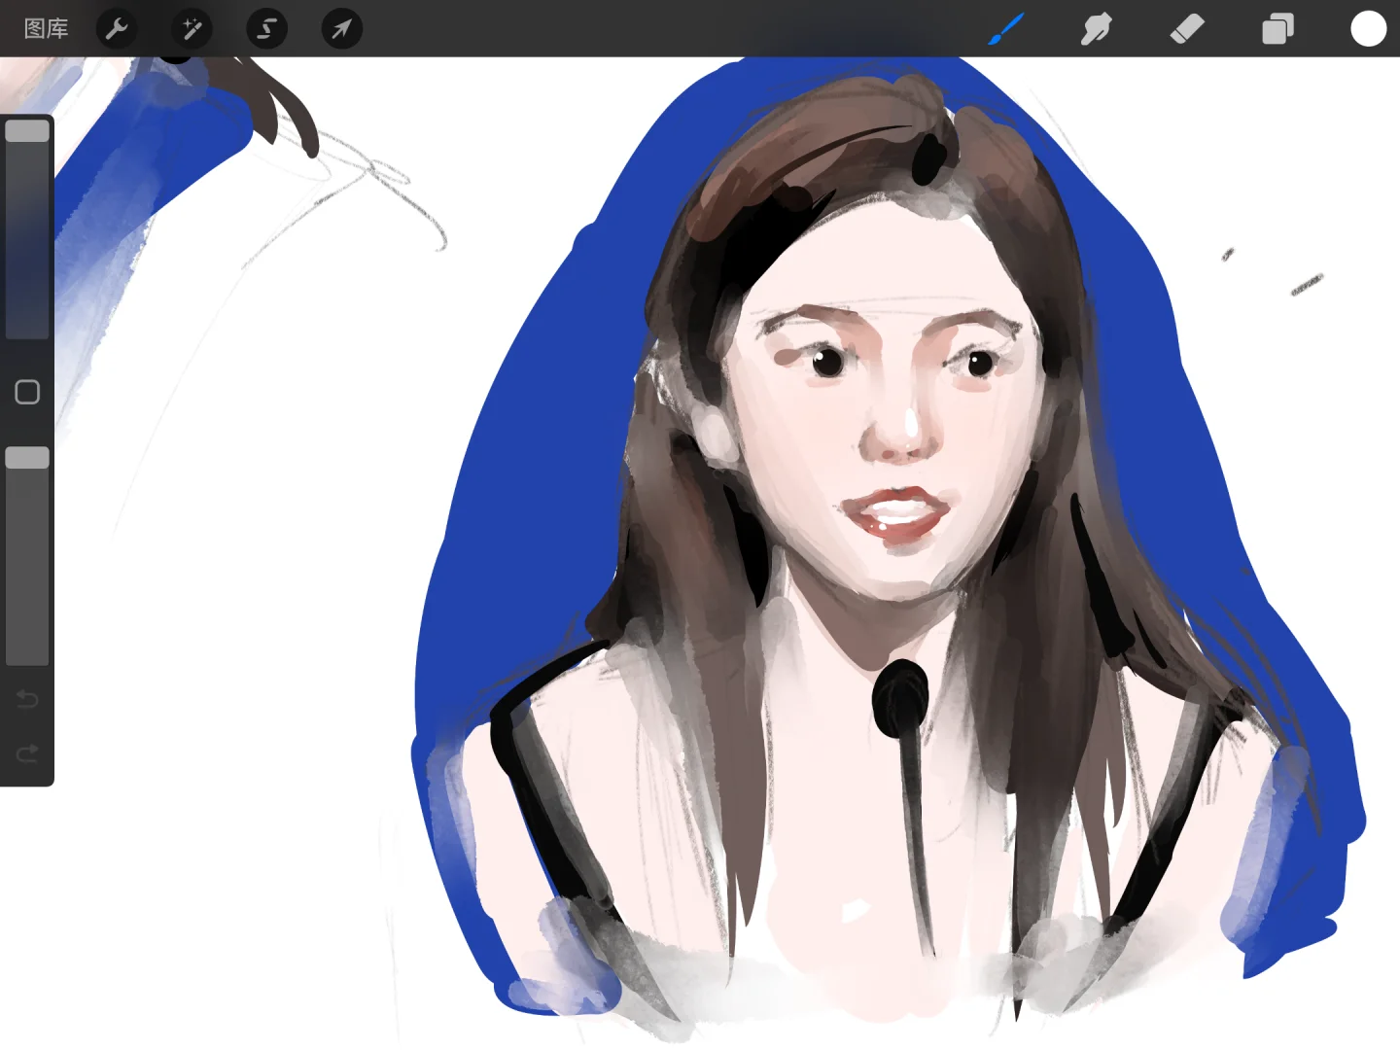The image size is (1400, 1050).
Task: Open the 图库 gallery
Action: coord(46,29)
